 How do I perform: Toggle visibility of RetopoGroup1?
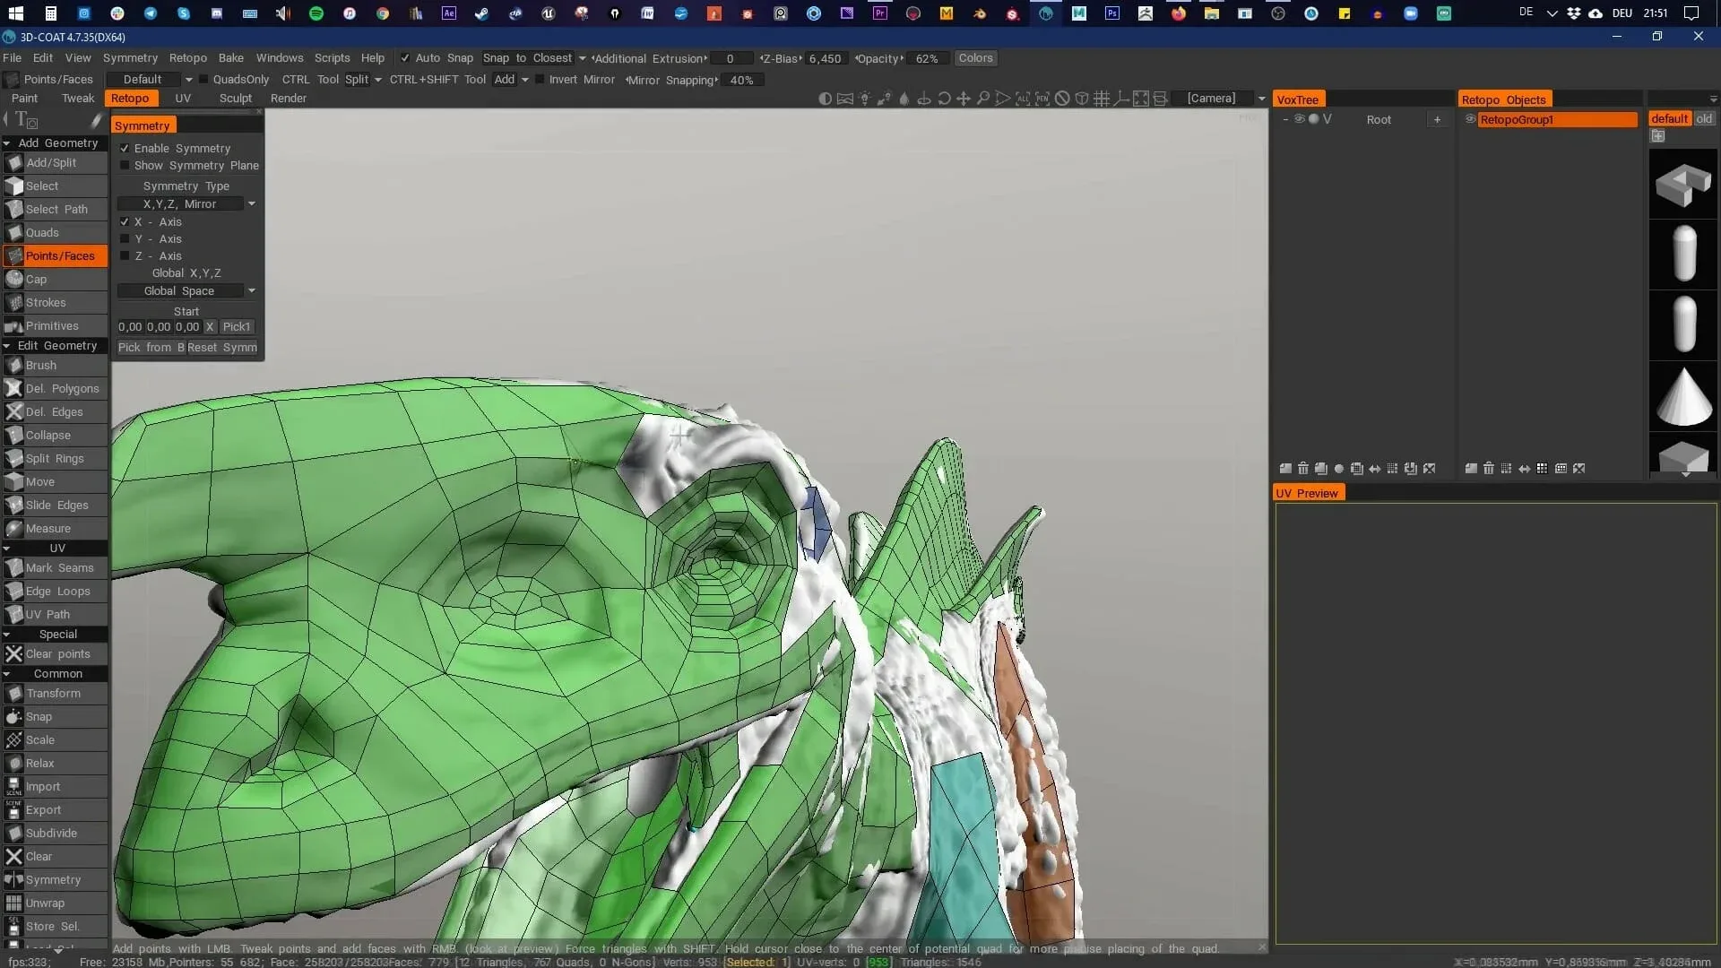(x=1471, y=119)
